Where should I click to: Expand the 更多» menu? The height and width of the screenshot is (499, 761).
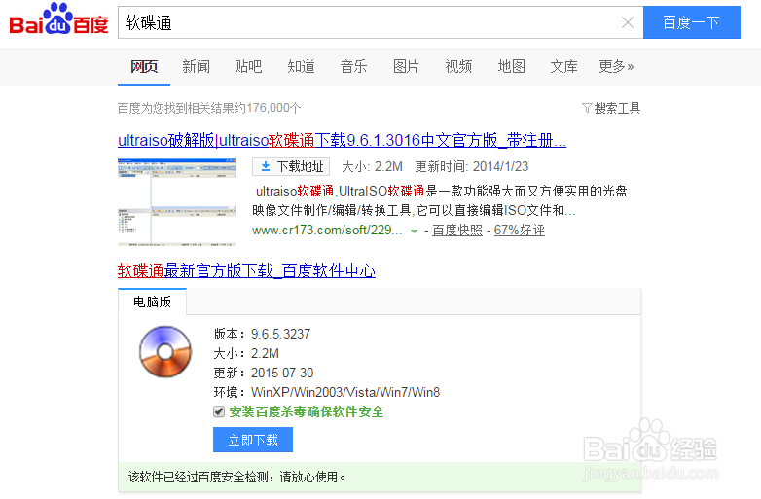tap(616, 66)
